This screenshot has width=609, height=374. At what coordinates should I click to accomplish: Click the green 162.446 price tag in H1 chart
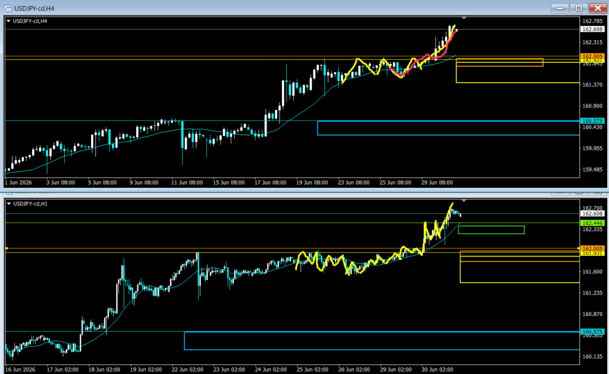[x=593, y=223]
